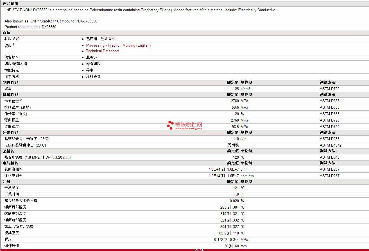369x251 pixels.
Task: Select the 材料状态 row label
Action: tap(12, 39)
